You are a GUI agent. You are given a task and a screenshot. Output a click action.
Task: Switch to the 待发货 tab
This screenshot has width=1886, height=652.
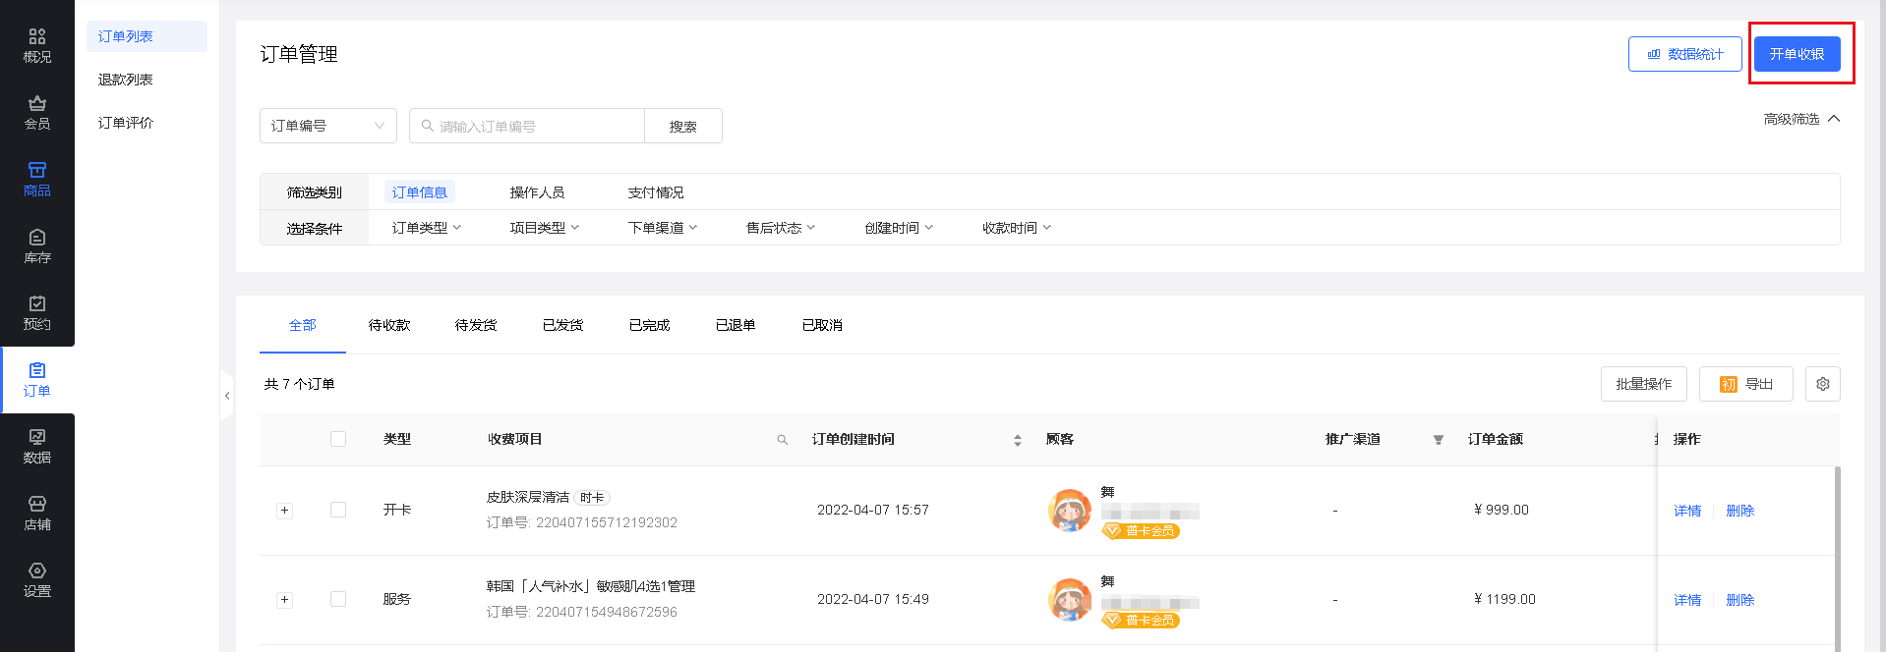[x=476, y=325]
